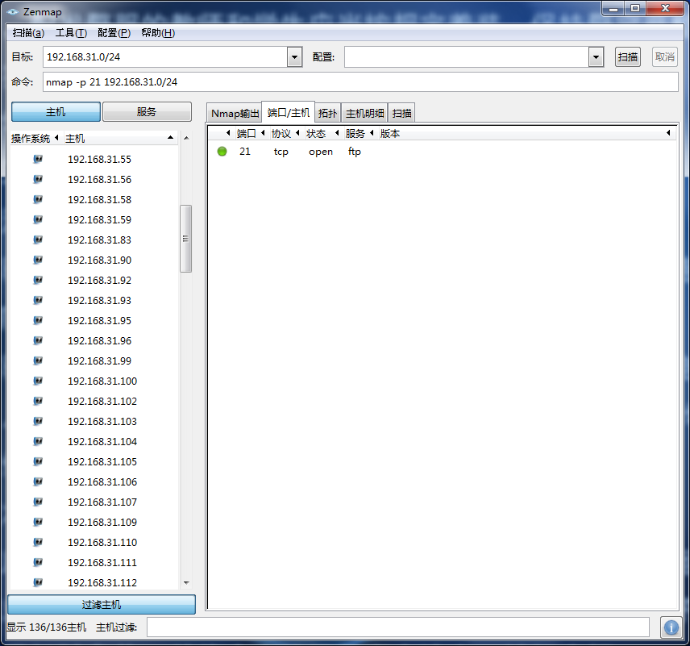Click the Zenmap eye icon in title bar

13,12
